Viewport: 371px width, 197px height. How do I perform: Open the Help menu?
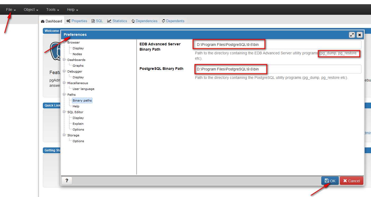pos(72,9)
